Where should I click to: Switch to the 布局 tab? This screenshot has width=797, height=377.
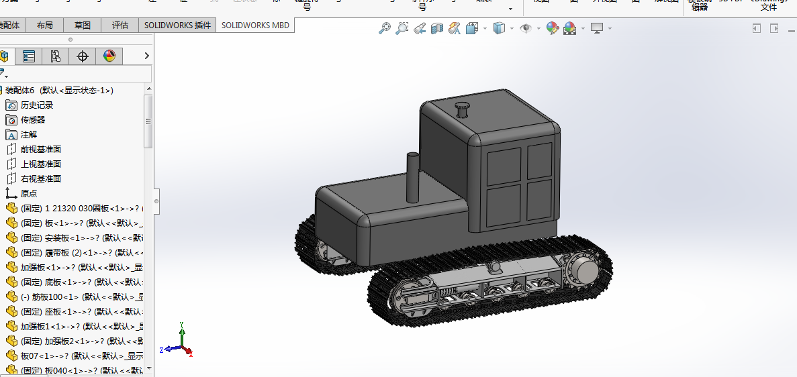pyautogui.click(x=45, y=25)
